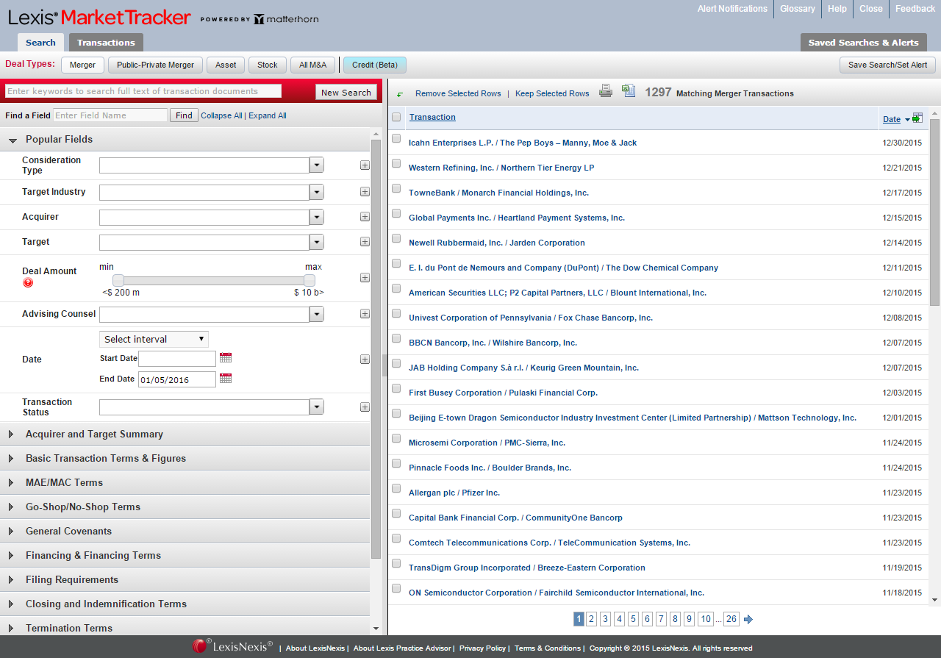
Task: Check the Global Payments / Heartland row checkbox
Action: point(396,213)
